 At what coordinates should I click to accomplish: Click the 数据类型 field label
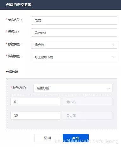(15, 44)
